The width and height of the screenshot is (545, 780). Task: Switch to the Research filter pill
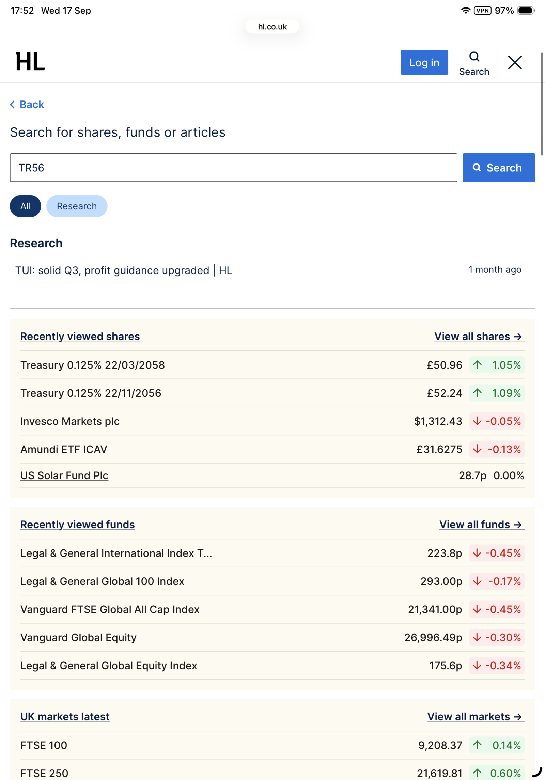[x=77, y=206]
